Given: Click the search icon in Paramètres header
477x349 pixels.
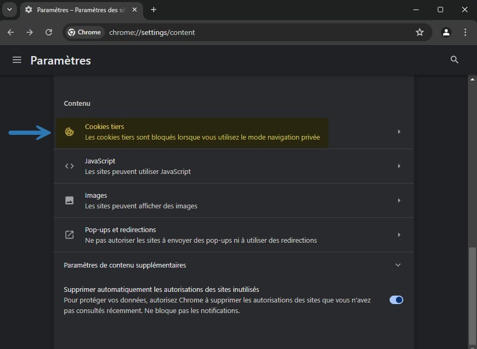Looking at the screenshot, I should tap(454, 60).
